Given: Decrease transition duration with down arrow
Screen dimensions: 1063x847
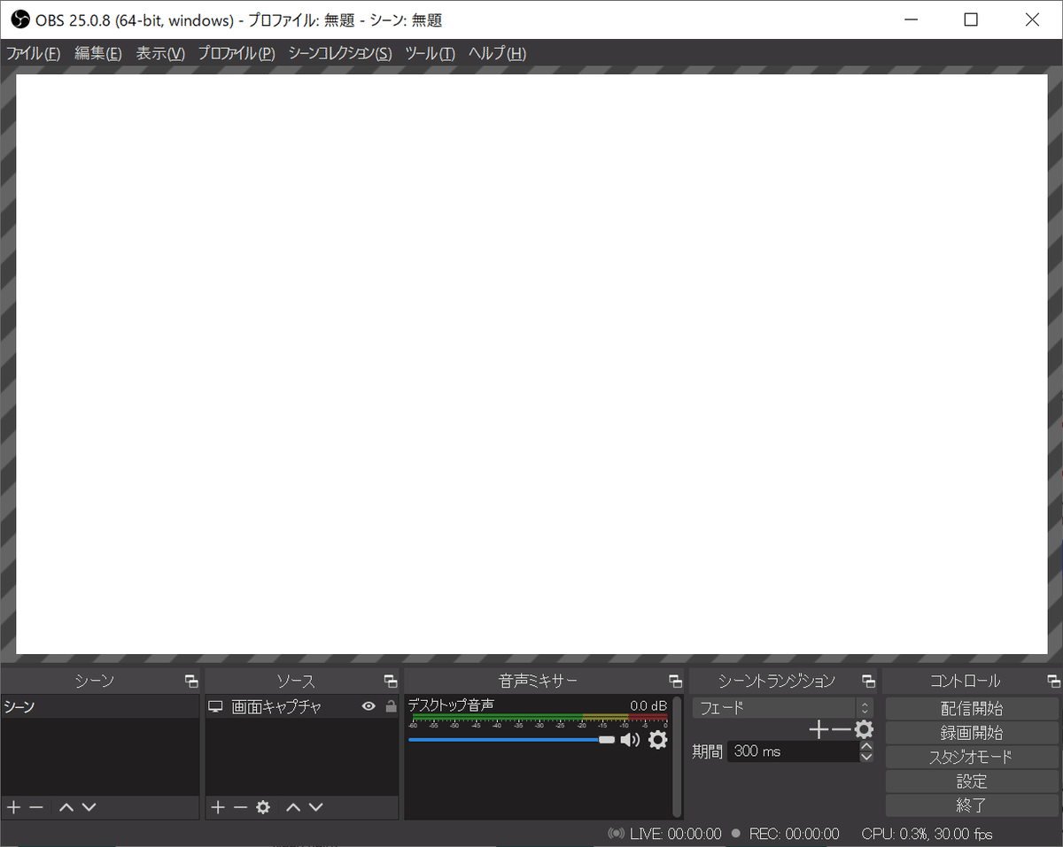Looking at the screenshot, I should tap(866, 757).
